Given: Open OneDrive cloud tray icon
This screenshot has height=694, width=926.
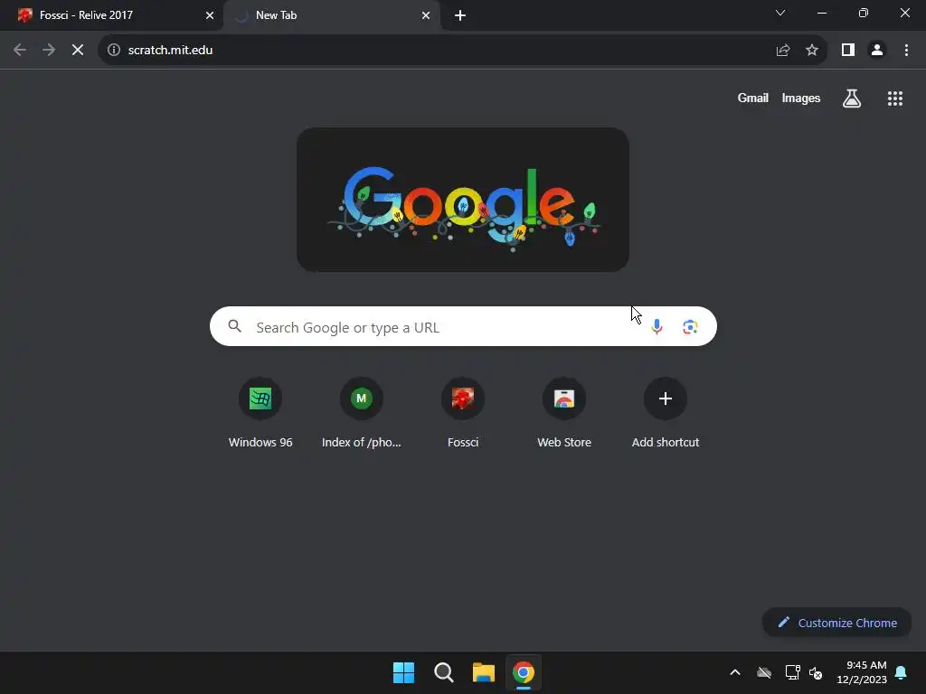Looking at the screenshot, I should coord(764,672).
